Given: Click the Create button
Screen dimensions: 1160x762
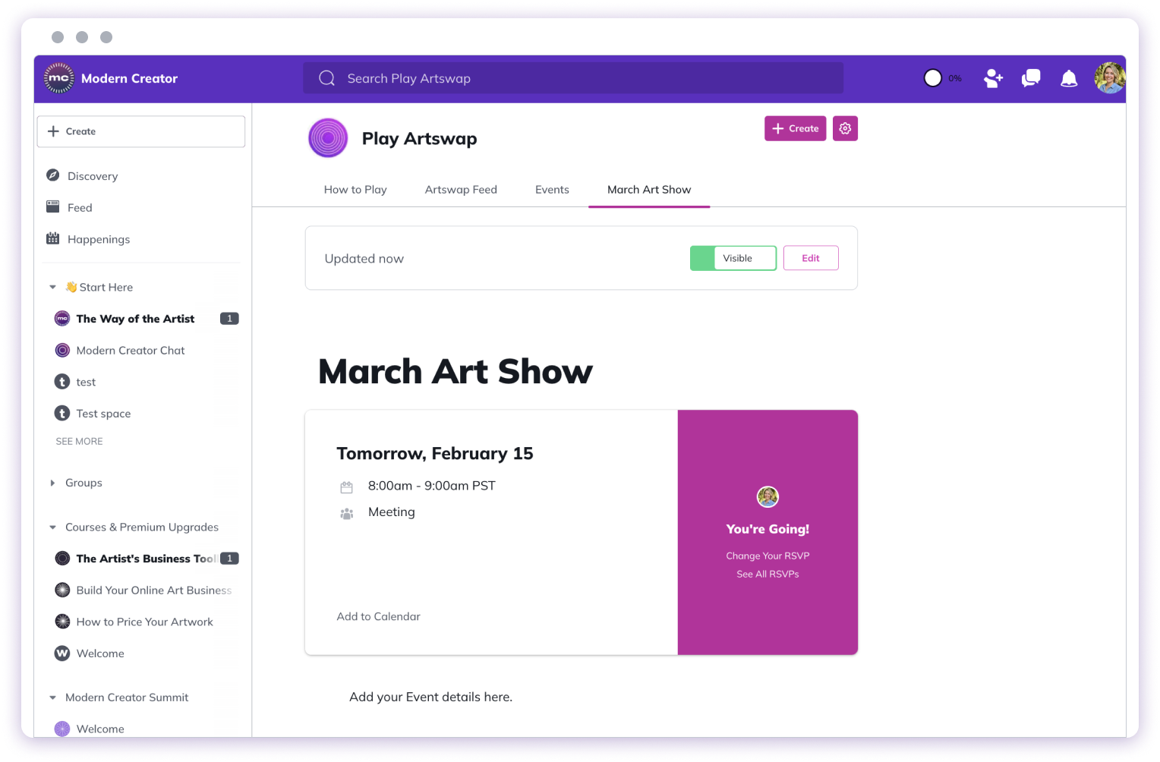Looking at the screenshot, I should [x=795, y=128].
